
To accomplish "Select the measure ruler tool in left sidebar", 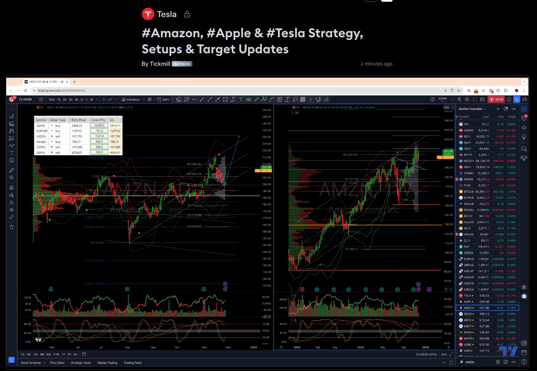I will pyautogui.click(x=11, y=170).
